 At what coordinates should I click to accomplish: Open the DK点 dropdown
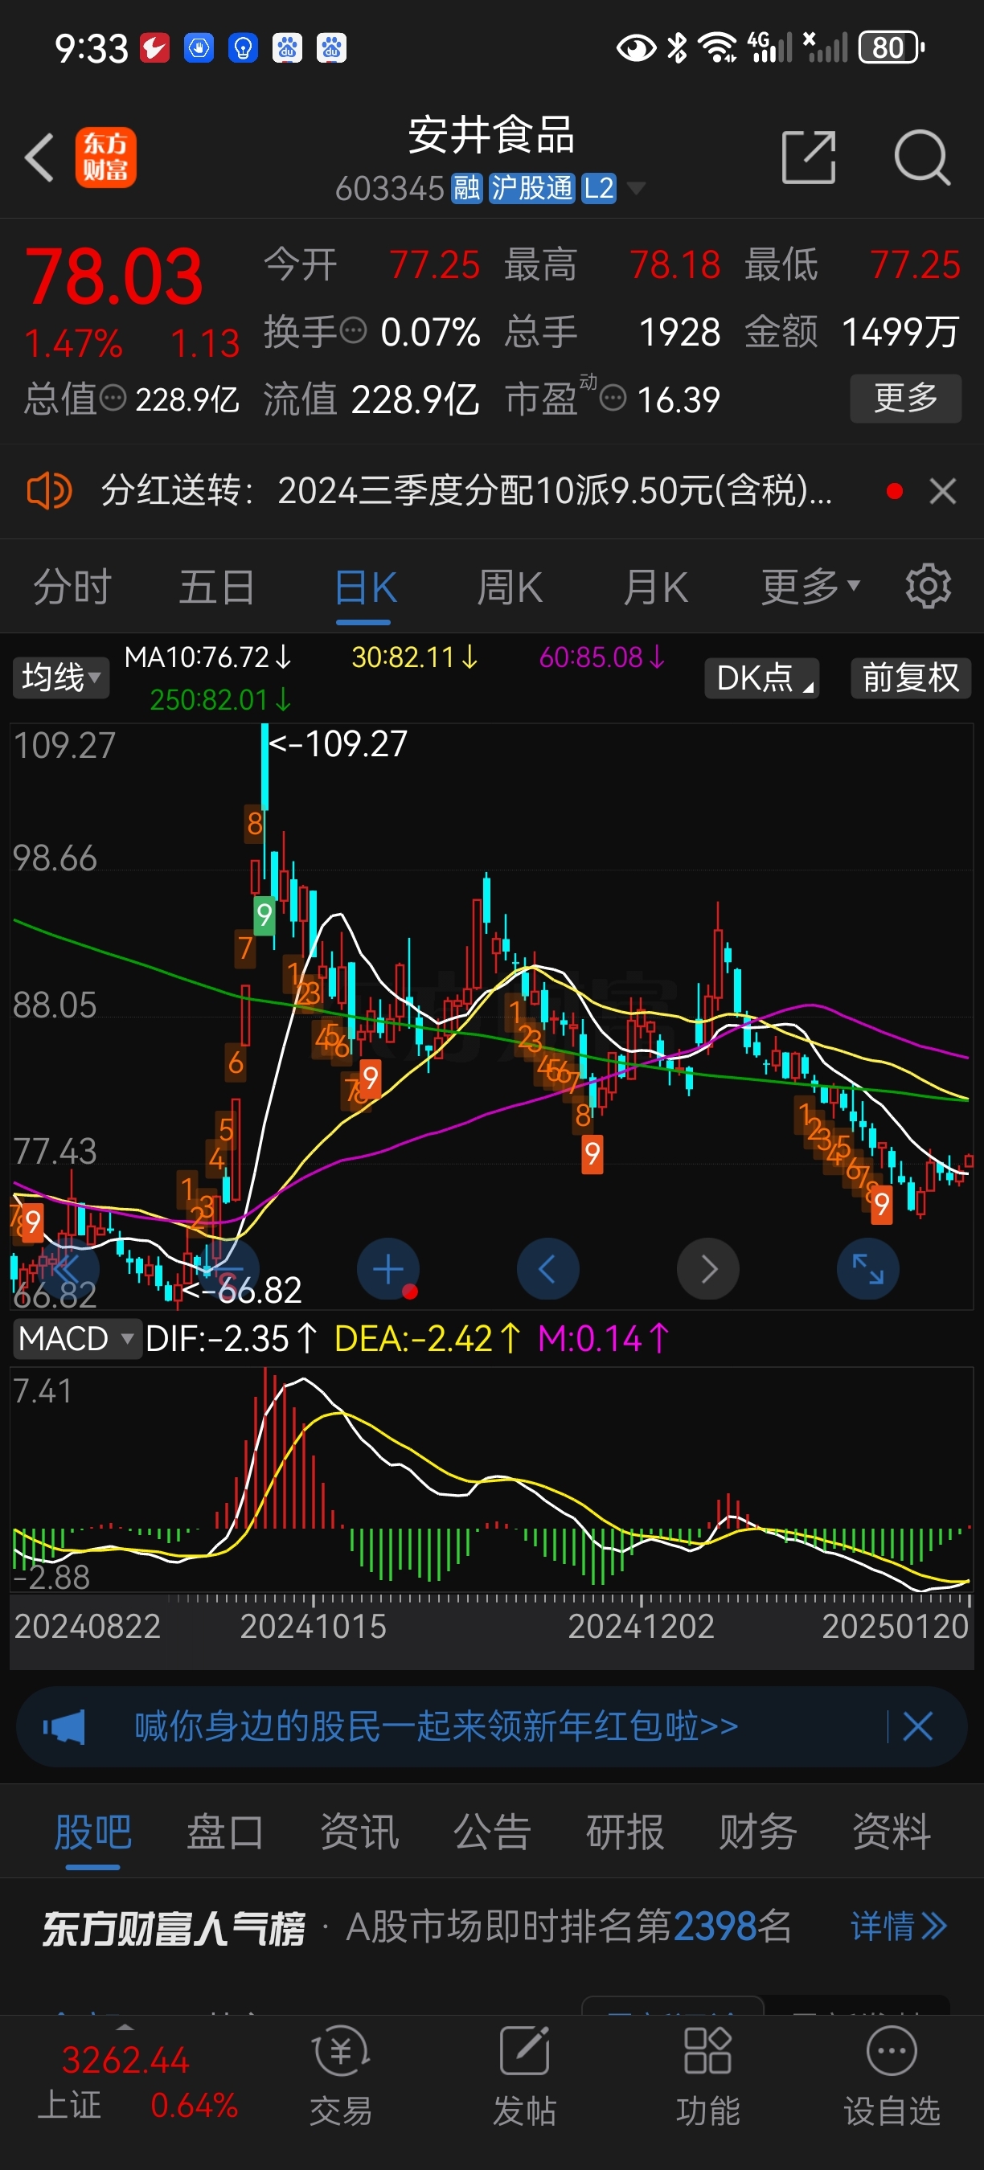[762, 678]
